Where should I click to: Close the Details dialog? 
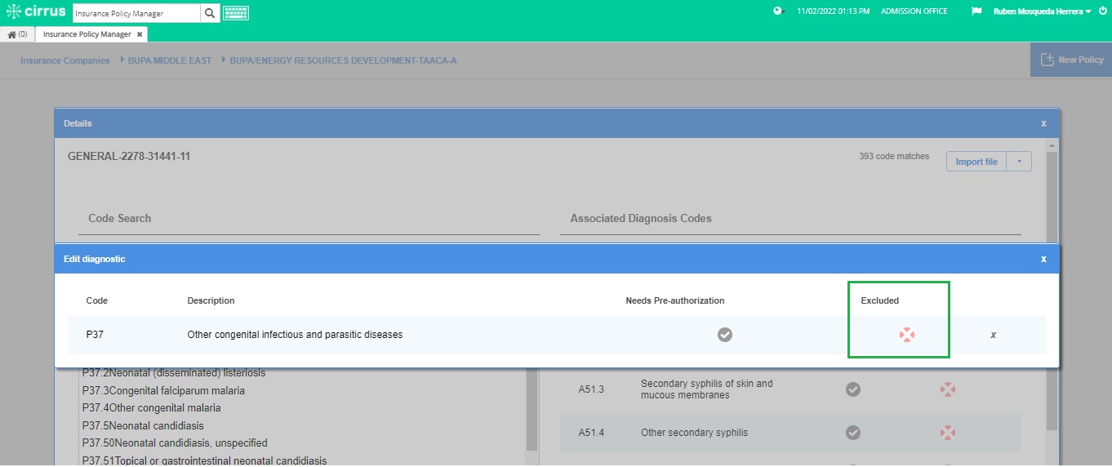[1043, 123]
